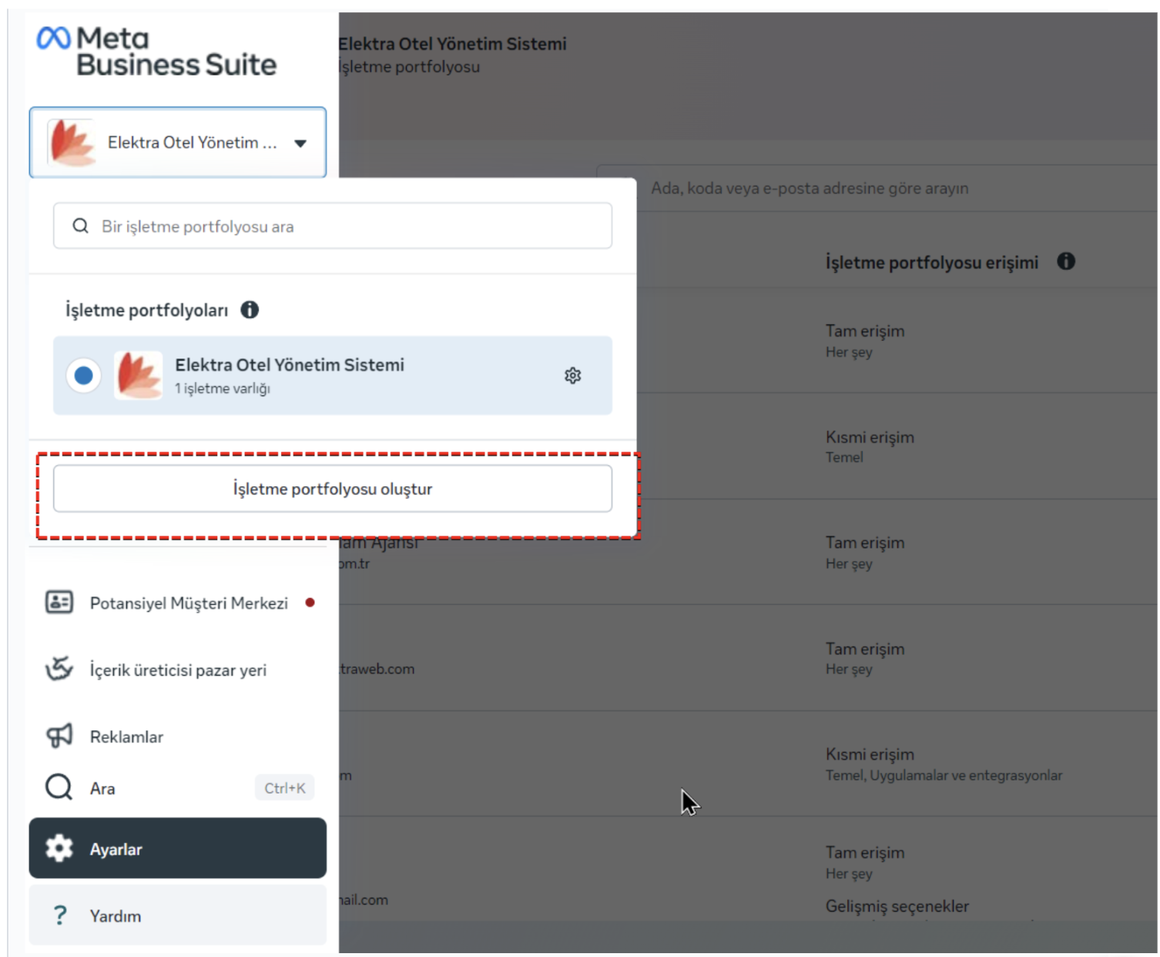Select Elektra Otel Yönetim Sistemi radio button

(x=84, y=375)
